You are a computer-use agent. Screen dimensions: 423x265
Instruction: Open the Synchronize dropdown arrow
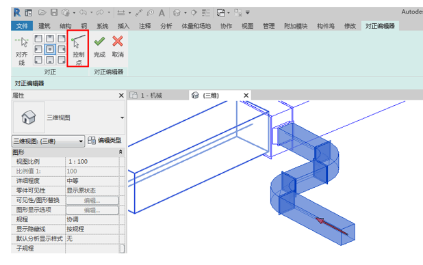(x=74, y=13)
